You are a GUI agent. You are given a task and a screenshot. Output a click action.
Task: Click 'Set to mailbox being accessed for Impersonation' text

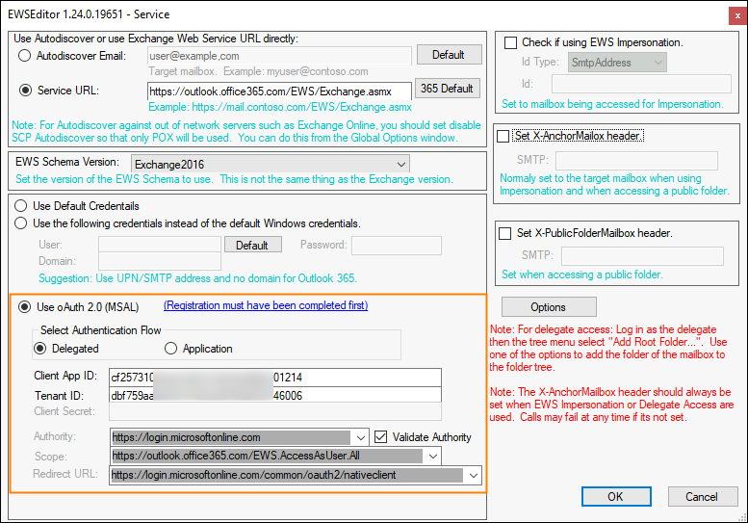point(612,104)
